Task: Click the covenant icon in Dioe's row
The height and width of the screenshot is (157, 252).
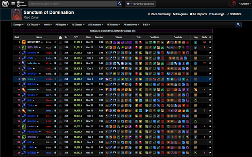Action: 55,69
